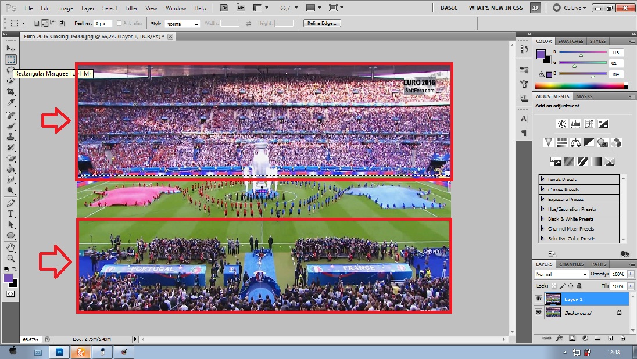Switch to the Swatches tab
The height and width of the screenshot is (359, 637).
point(570,41)
